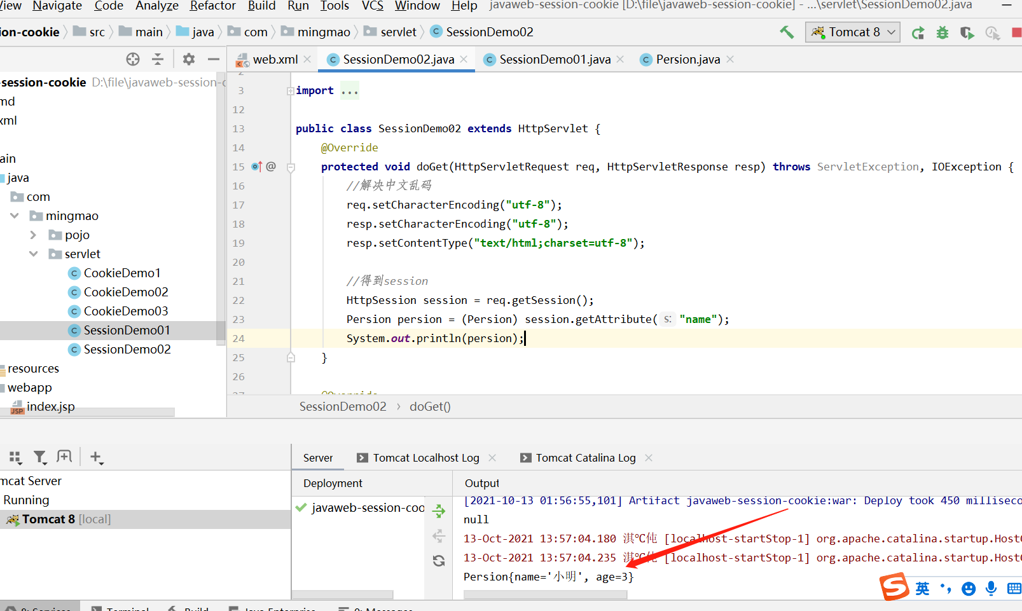
Task: Close the web.xml editor tab
Action: 307,59
